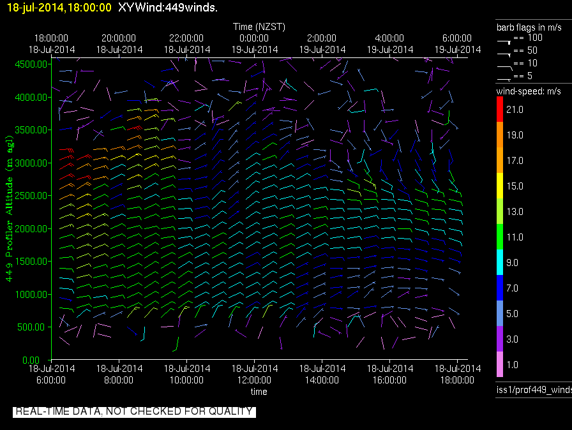Click the '4000.00' altitude tick label

coord(31,98)
